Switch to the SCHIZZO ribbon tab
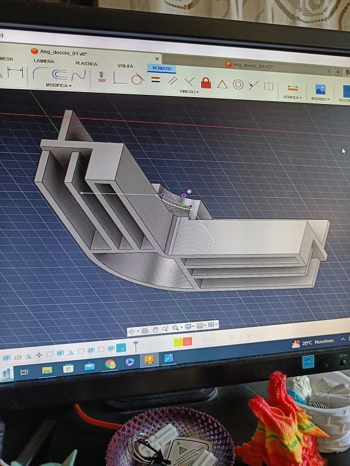This screenshot has width=350, height=466. (162, 68)
